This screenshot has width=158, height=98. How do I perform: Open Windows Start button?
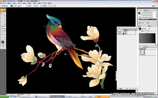(4, 97)
